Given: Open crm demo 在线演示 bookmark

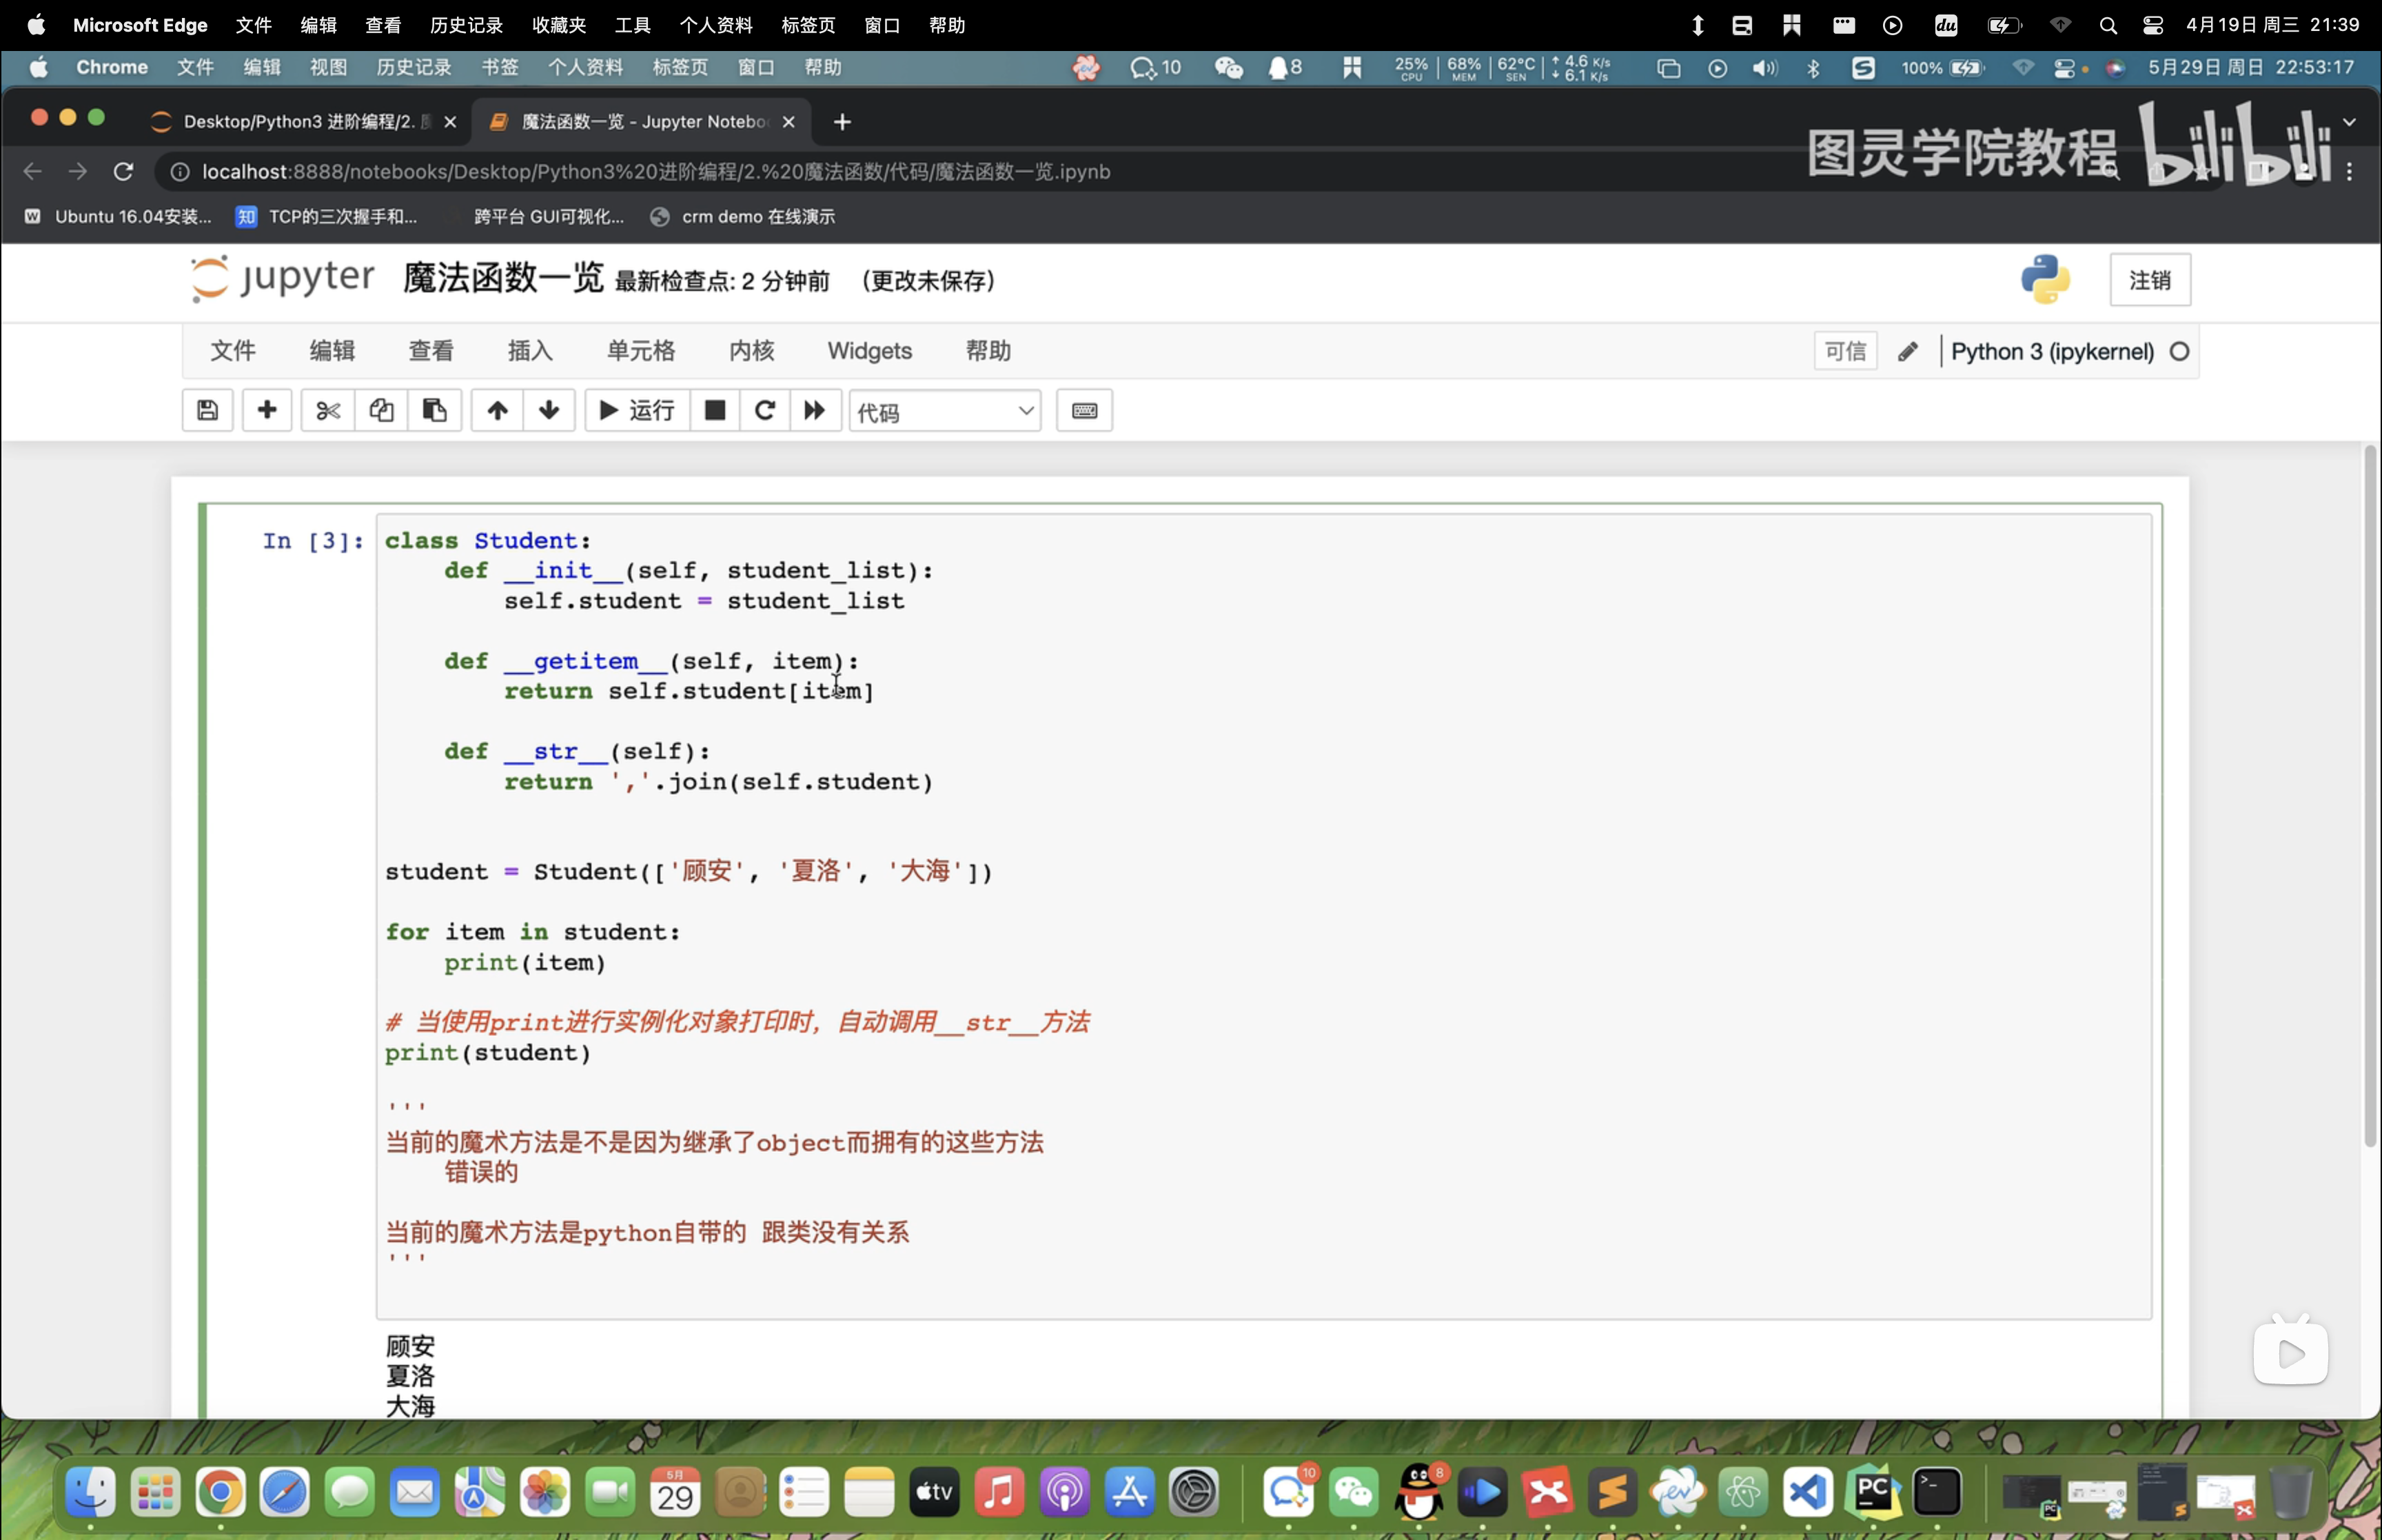Looking at the screenshot, I should point(743,216).
